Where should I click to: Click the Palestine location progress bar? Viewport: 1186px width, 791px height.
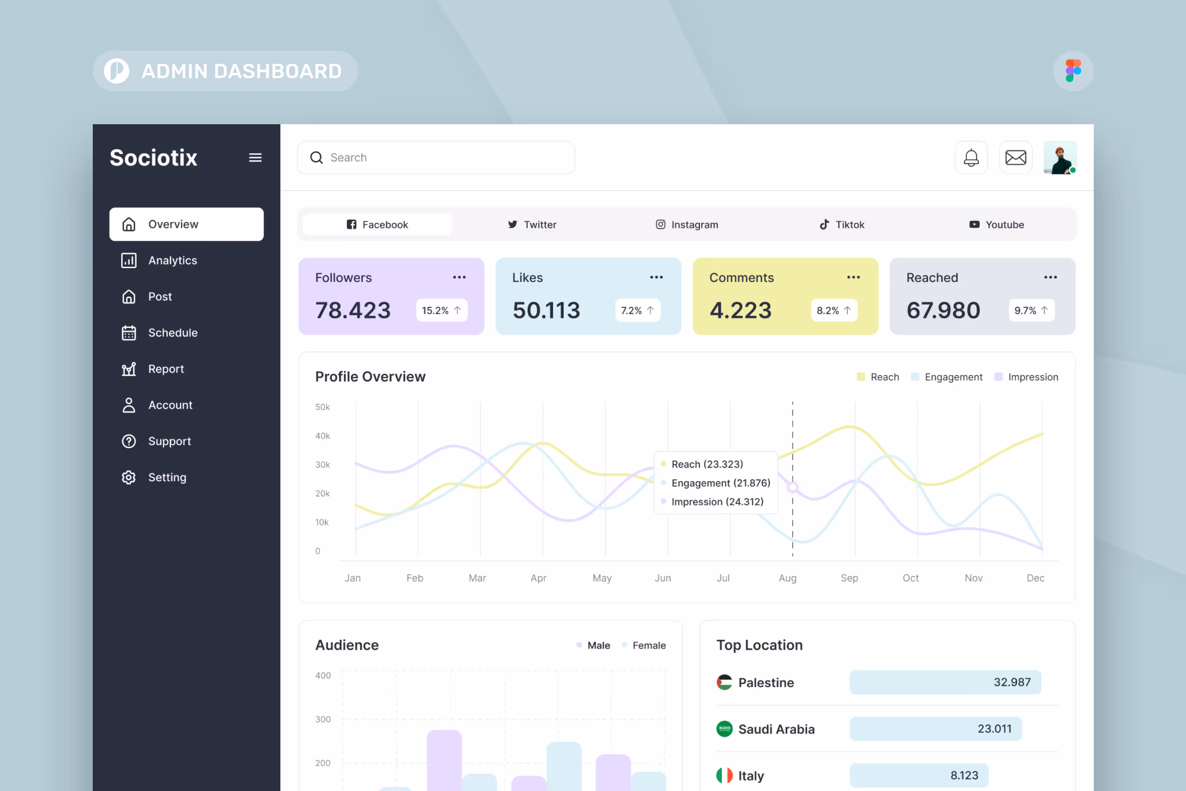coord(945,682)
